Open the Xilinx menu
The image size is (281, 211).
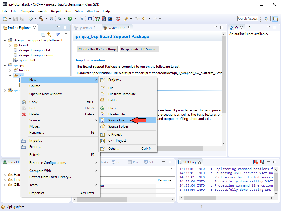[79, 11]
